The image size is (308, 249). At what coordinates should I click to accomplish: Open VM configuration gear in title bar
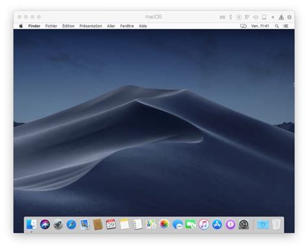pos(289,17)
